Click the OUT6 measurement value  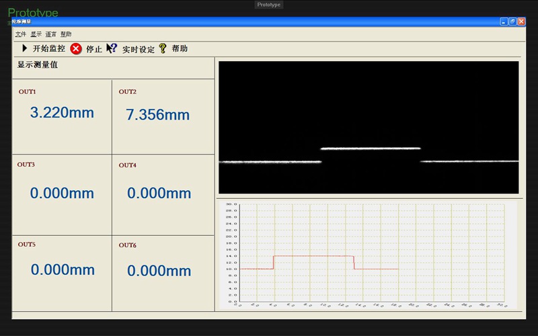pos(159,271)
